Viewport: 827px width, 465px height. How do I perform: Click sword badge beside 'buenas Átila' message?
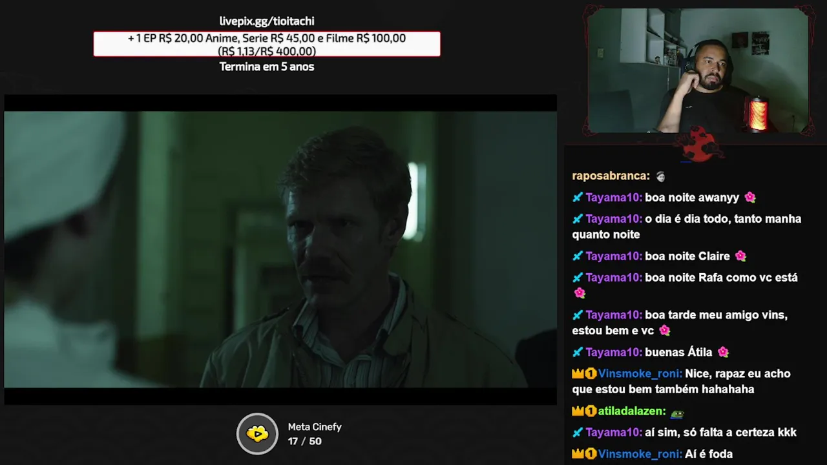[578, 353]
